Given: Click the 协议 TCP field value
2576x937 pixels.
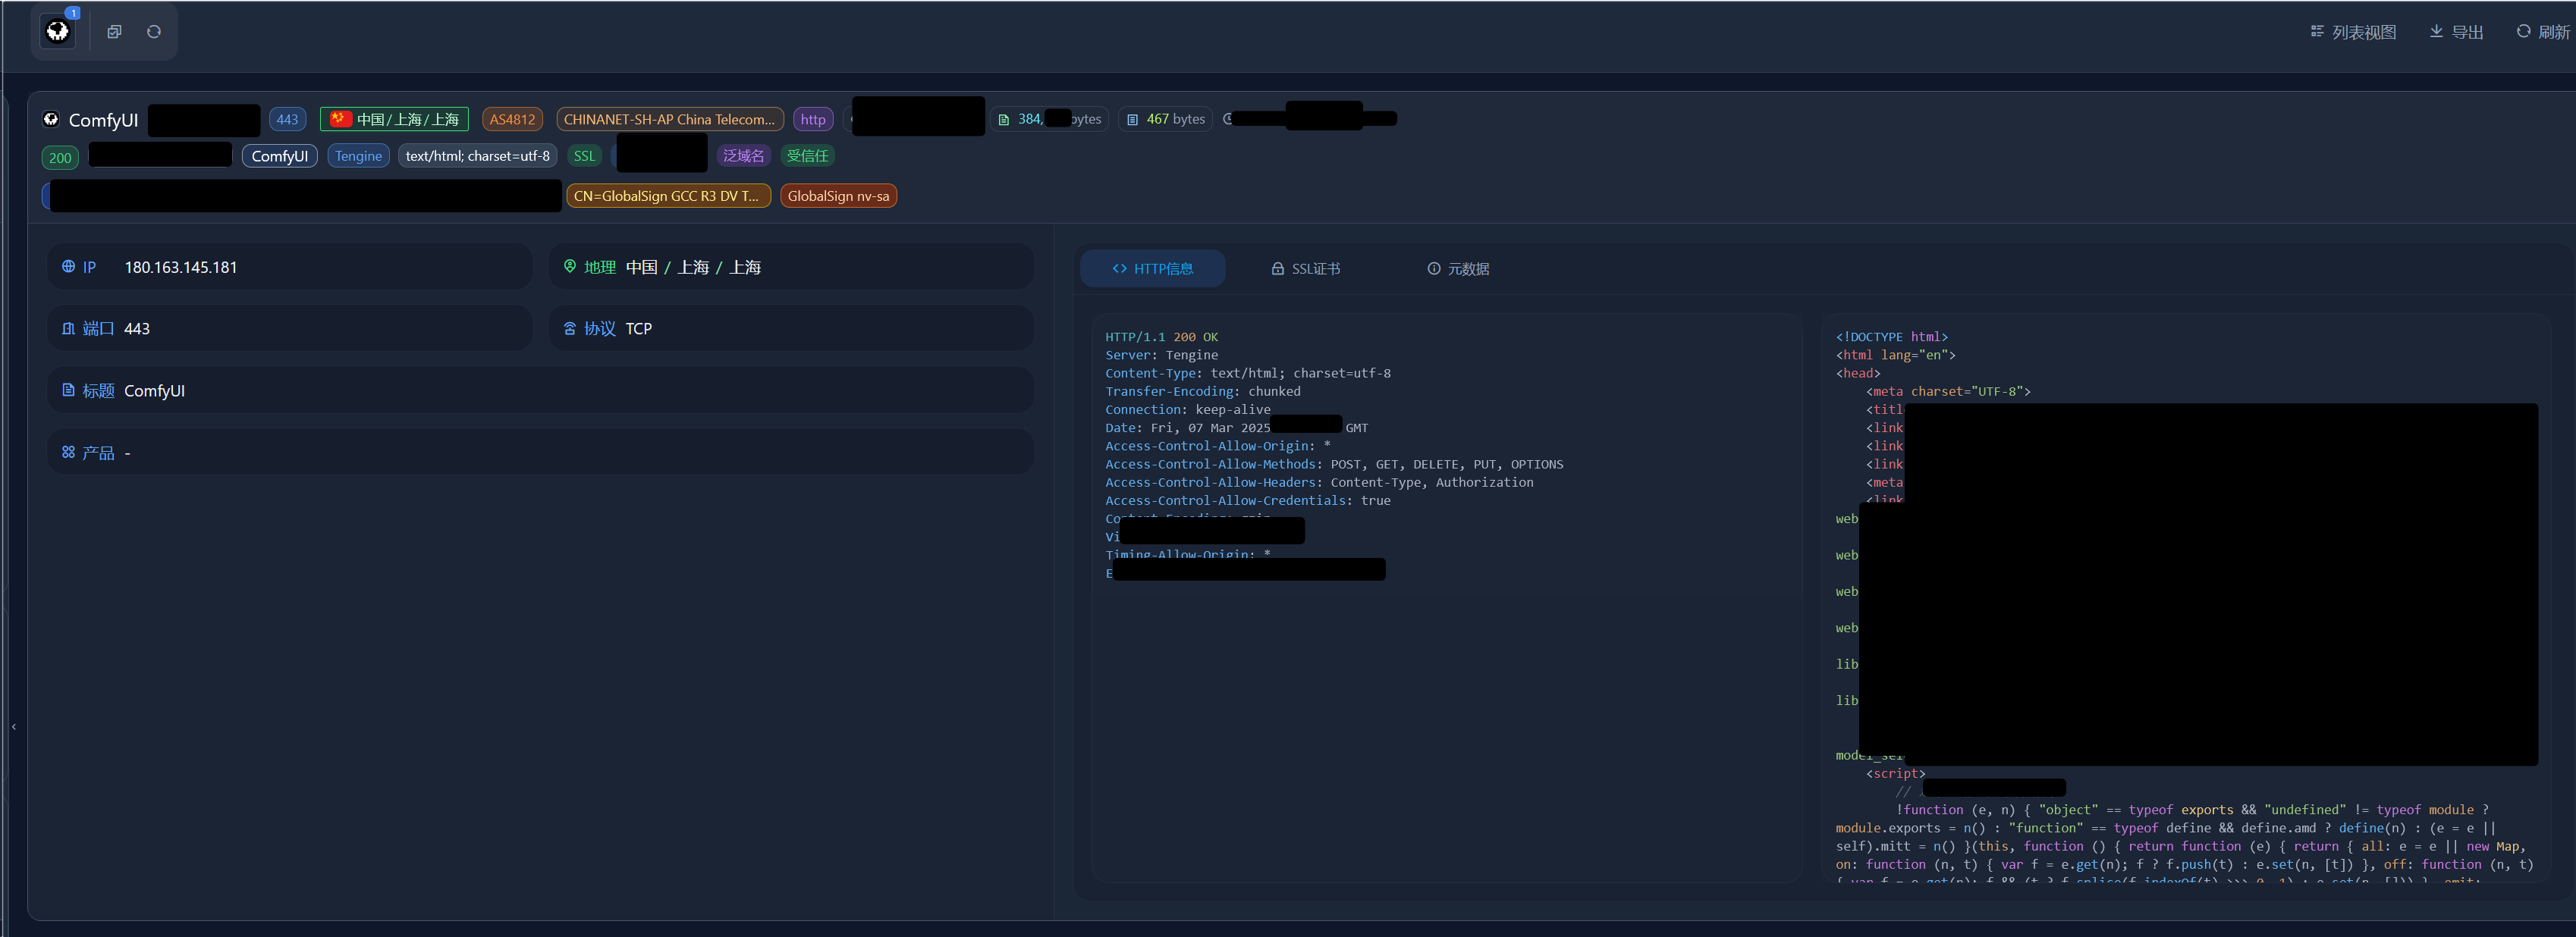Looking at the screenshot, I should click(638, 329).
